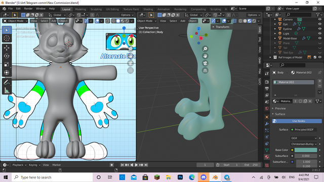
Task: Open the Render menu
Action: click(x=28, y=9)
